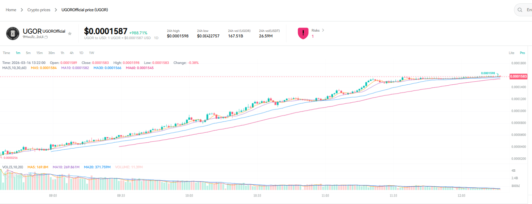Viewport: 532px width, 204px height.
Task: Expand the Risks section via its arrow
Action: point(323,30)
